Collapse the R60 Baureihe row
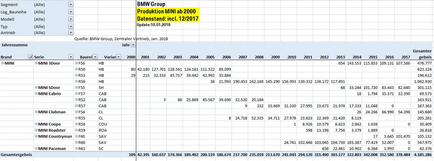This screenshot has height=161, width=434. coord(77,142)
